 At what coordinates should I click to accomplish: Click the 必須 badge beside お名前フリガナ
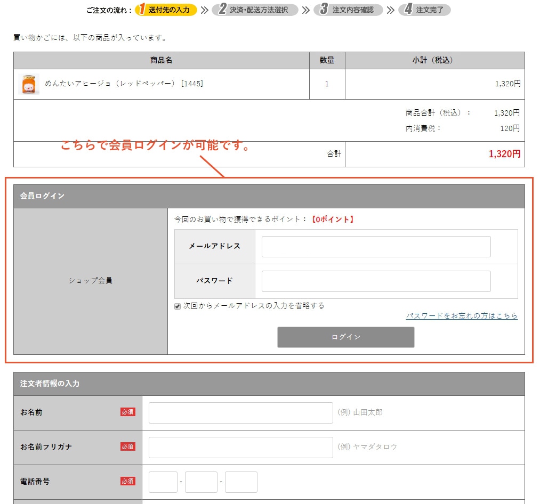click(x=128, y=446)
